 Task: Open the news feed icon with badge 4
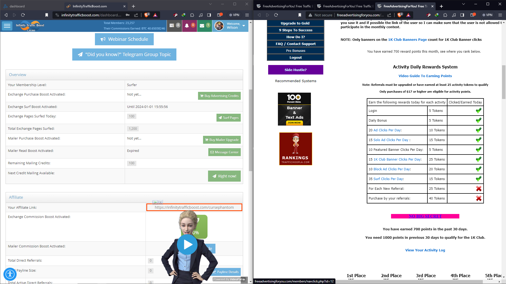click(174, 26)
